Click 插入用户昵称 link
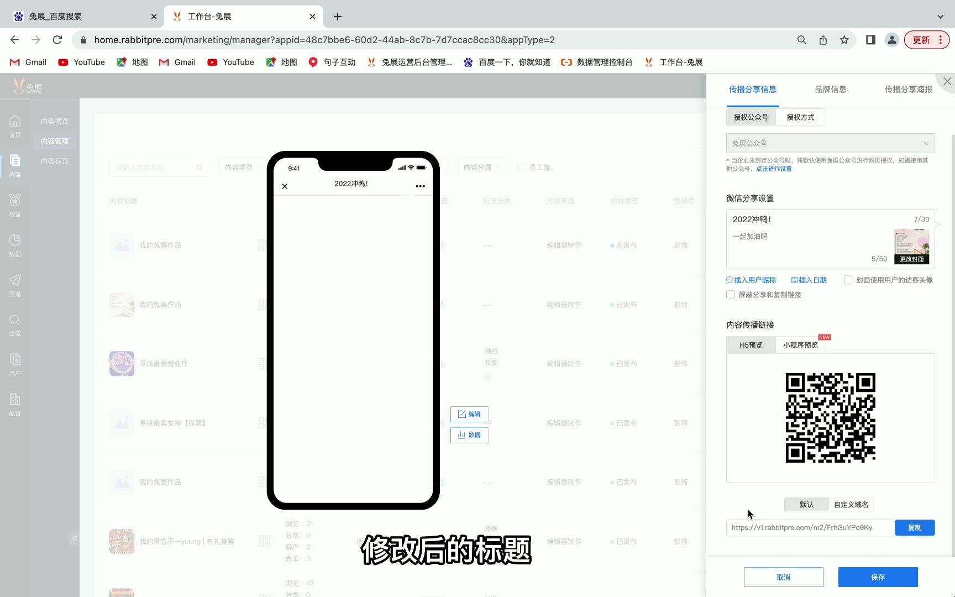Image resolution: width=955 pixels, height=597 pixels. pyautogui.click(x=751, y=280)
